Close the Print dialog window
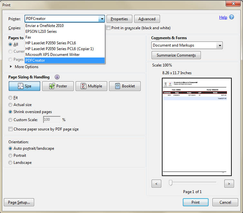Screen dimensions: 243x213 (x=233, y=4)
